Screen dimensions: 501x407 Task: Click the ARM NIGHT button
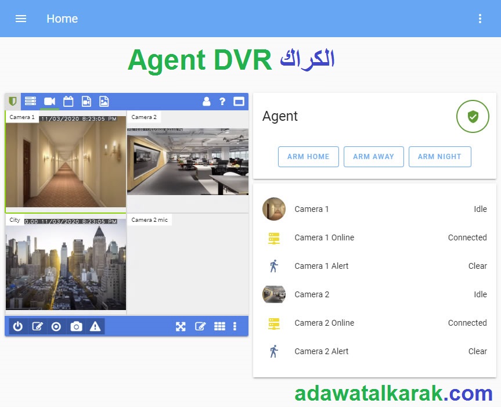[x=439, y=157]
